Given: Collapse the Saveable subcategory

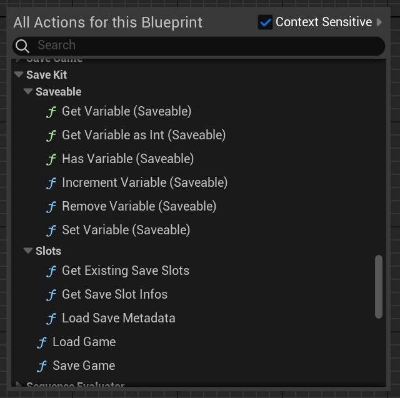Looking at the screenshot, I should 28,91.
